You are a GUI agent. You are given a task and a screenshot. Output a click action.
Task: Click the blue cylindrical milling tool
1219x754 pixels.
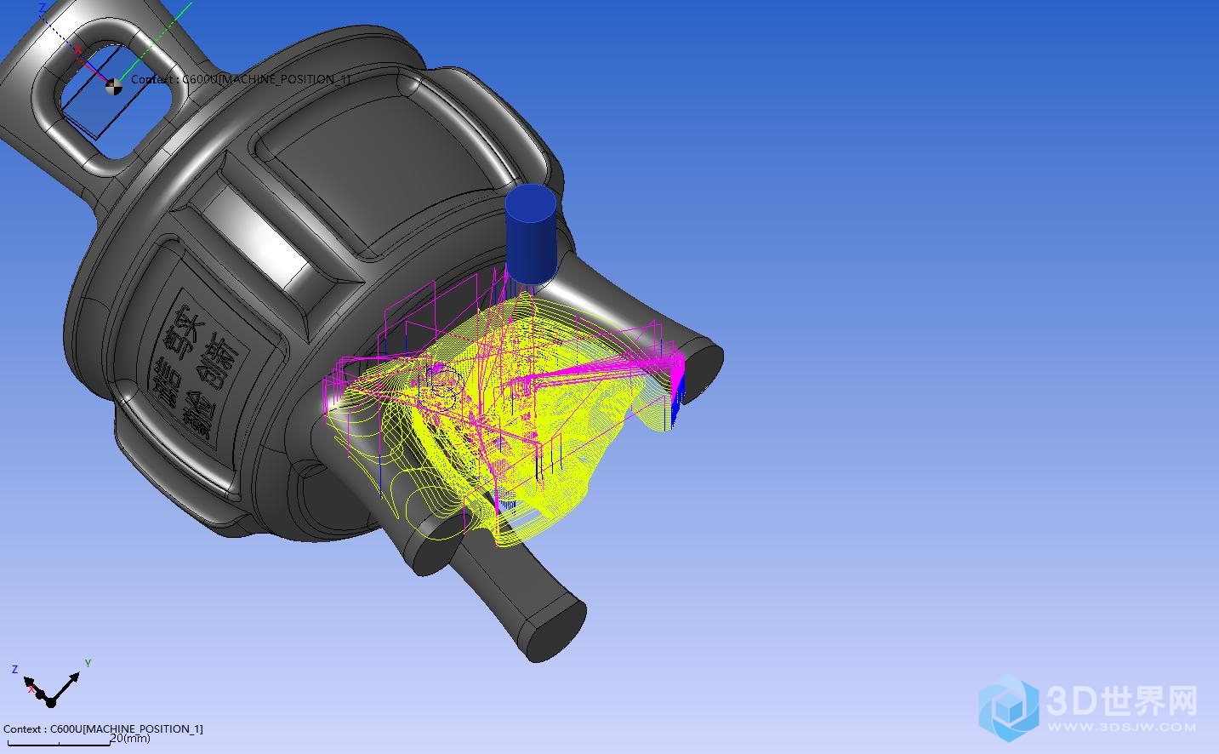[531, 236]
